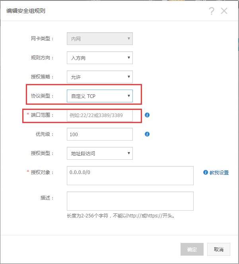Close the edit security group rule dialog

pos(224,11)
